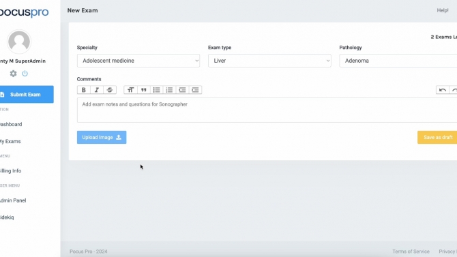457x257 pixels.
Task: Open the Dashboard menu item
Action: click(11, 125)
